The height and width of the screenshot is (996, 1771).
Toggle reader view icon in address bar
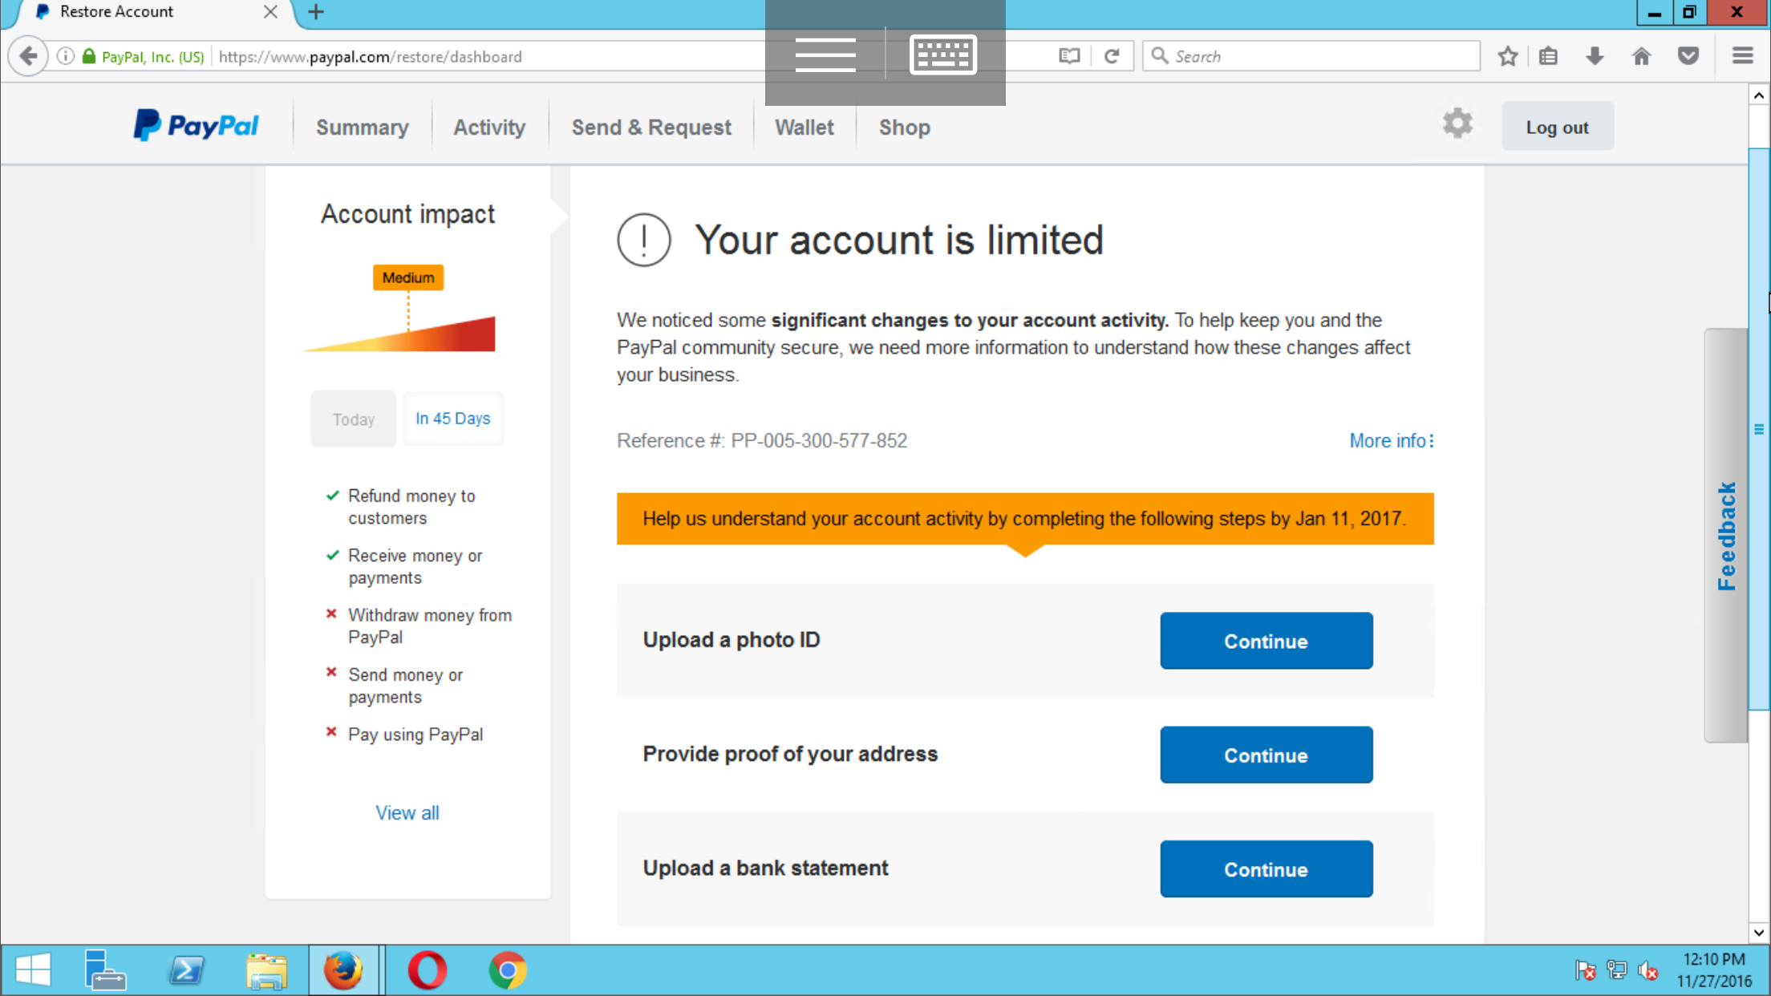(x=1069, y=56)
